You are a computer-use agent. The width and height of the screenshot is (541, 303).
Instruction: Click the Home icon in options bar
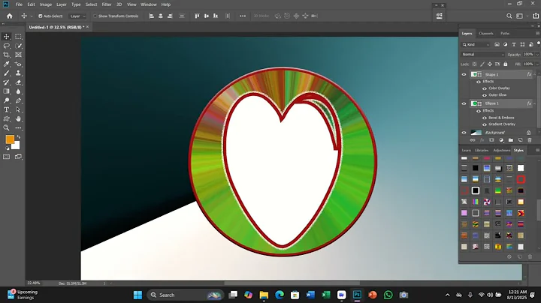coord(10,16)
